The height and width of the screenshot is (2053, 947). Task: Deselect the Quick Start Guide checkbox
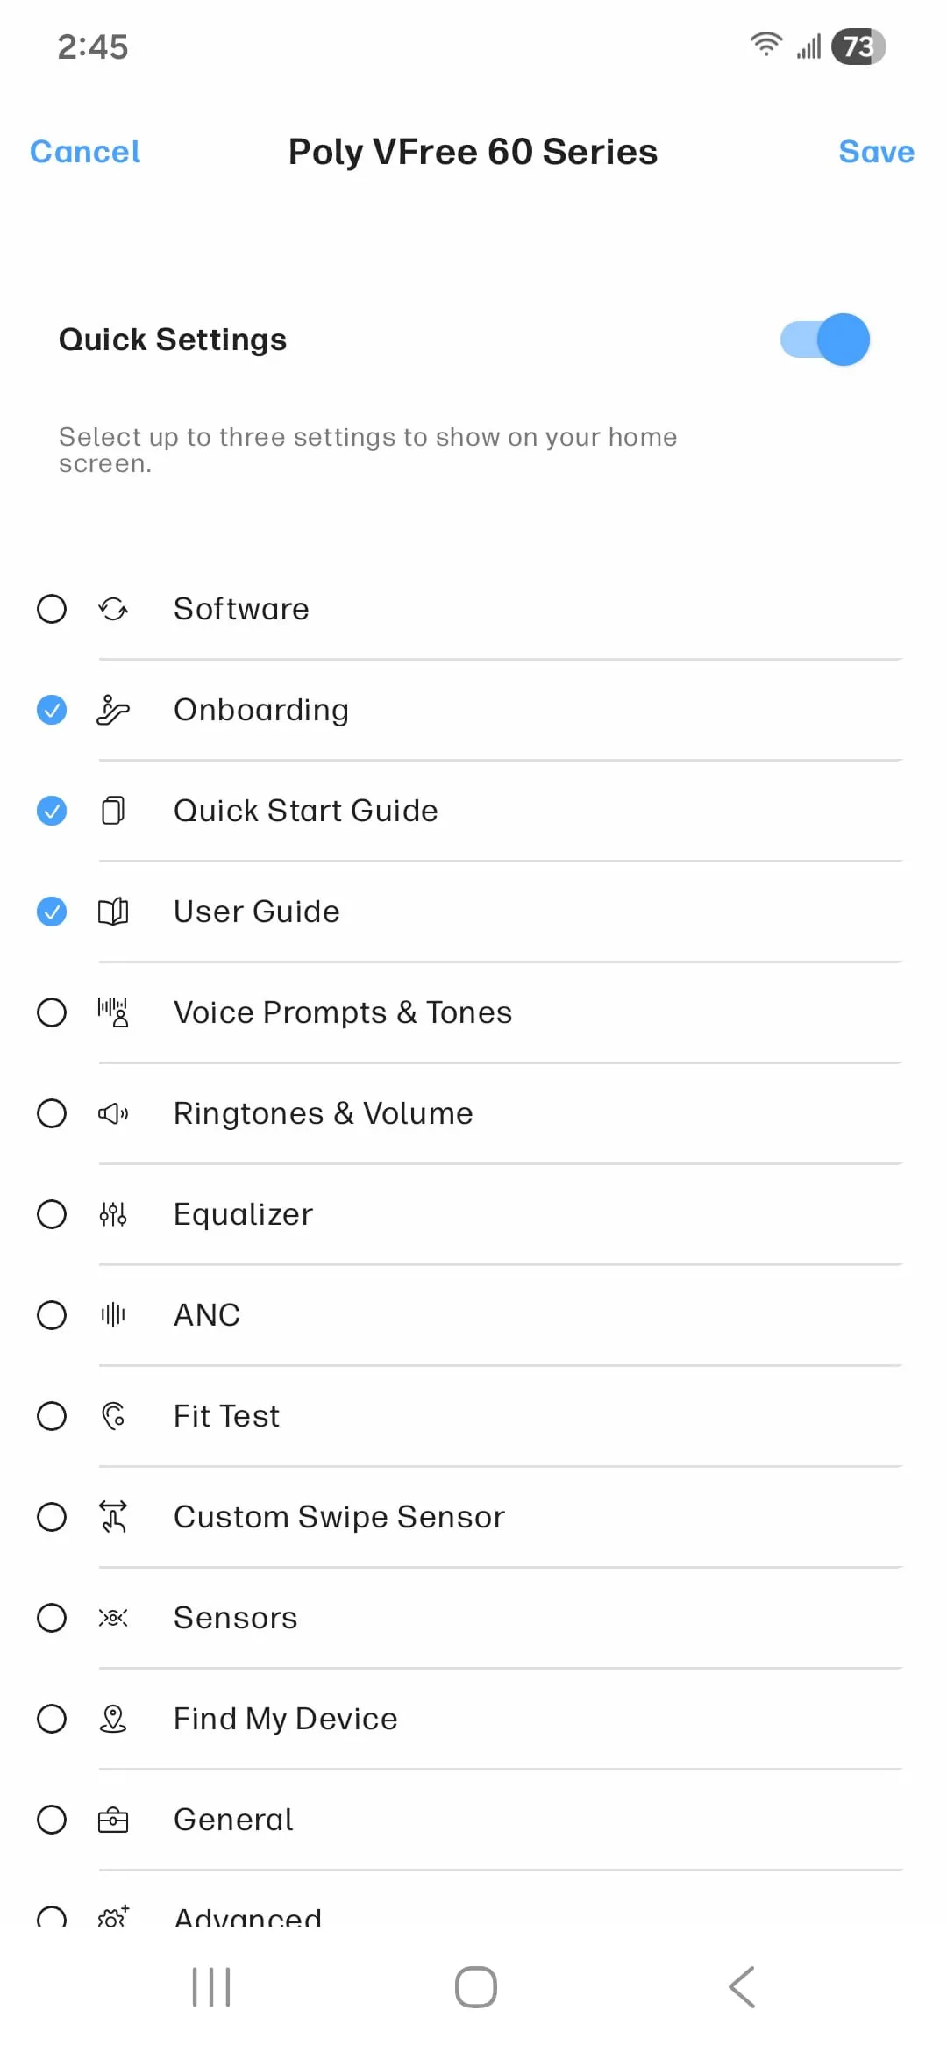52,811
